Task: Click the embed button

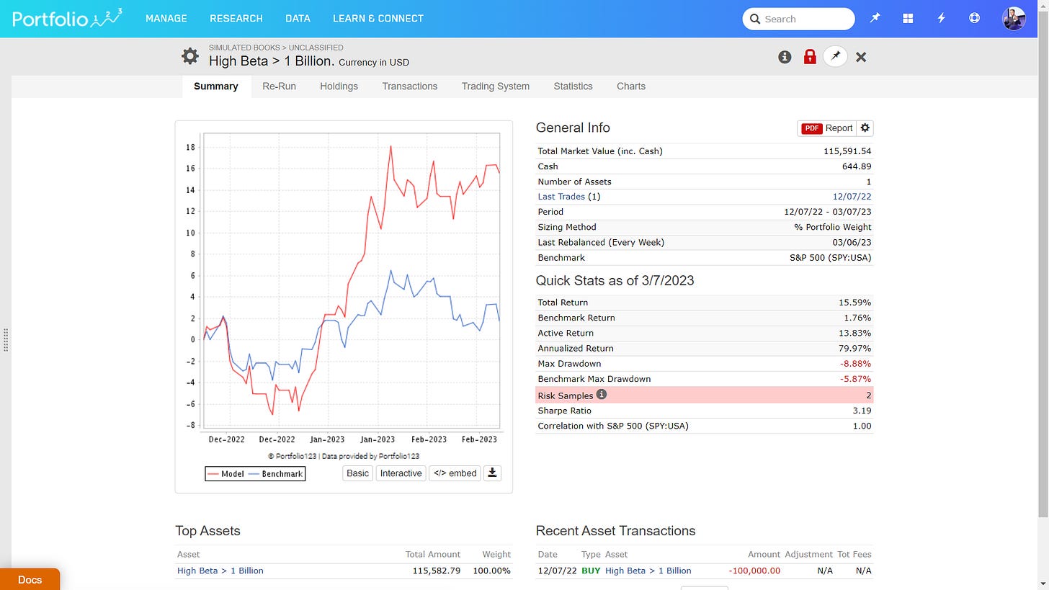Action: [x=455, y=473]
